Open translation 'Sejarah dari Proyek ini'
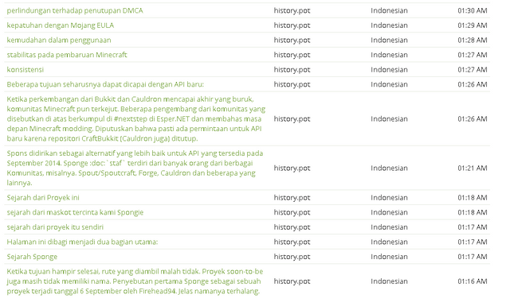This screenshot has height=302, width=510. pos(43,198)
